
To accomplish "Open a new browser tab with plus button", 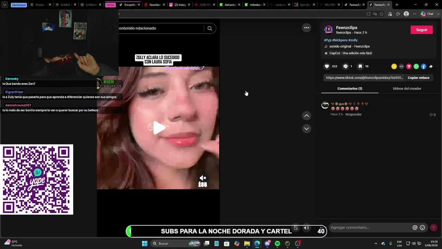I will (397, 5).
